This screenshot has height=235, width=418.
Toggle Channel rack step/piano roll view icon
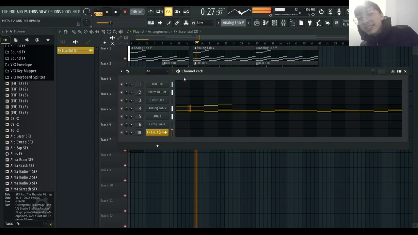coord(399,71)
